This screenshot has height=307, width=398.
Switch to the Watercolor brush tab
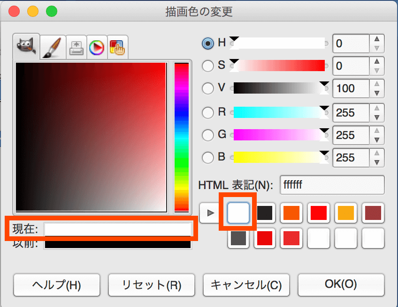(x=53, y=47)
